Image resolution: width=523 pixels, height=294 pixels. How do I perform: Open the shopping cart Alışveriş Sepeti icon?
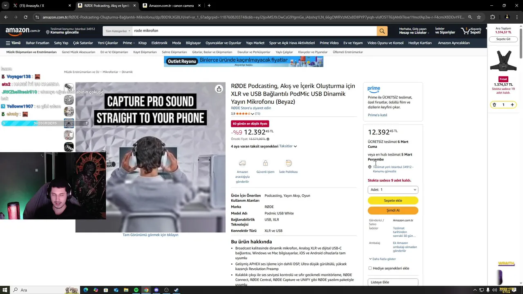(471, 31)
